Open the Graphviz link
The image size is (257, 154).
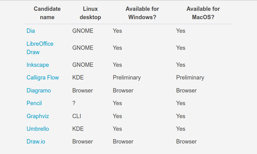point(38,116)
